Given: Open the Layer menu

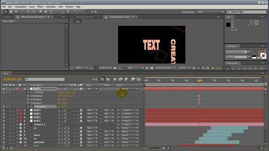Looking at the screenshot, I should (32, 7).
